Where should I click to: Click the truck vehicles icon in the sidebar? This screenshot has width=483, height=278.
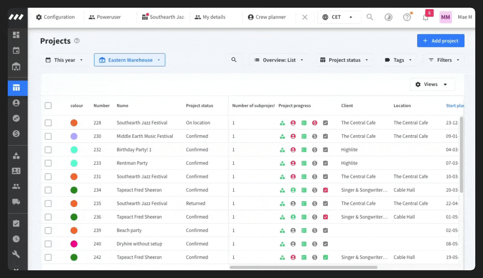(16, 202)
